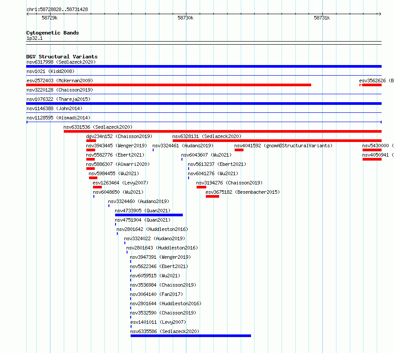Click the red bar under nsv6328131
Screen dimensions: 394x353
(277, 141)
